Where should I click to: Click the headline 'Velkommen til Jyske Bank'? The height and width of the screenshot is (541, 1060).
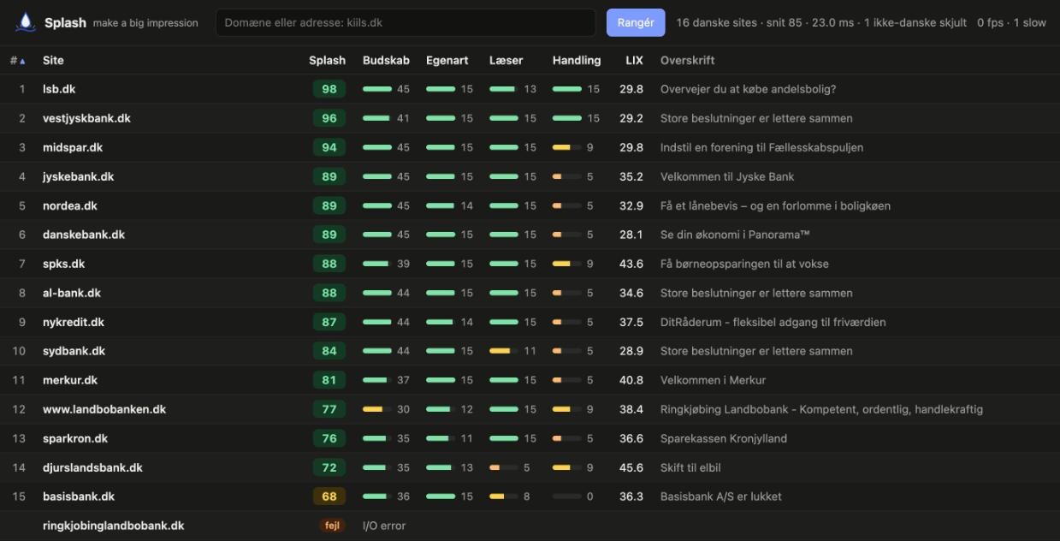click(727, 176)
